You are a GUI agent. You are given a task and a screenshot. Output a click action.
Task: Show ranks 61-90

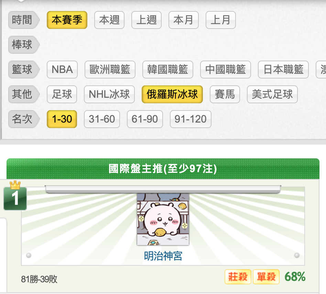click(145, 119)
